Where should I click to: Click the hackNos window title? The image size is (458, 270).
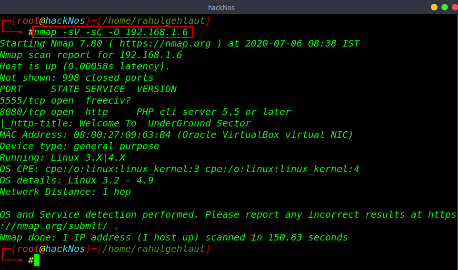221,8
